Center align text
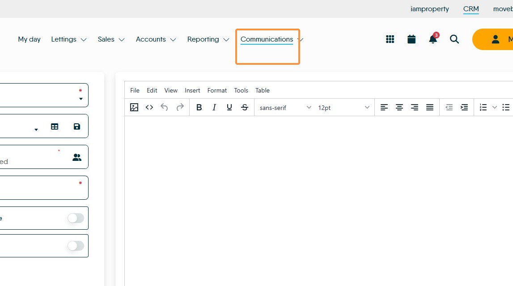 click(399, 107)
